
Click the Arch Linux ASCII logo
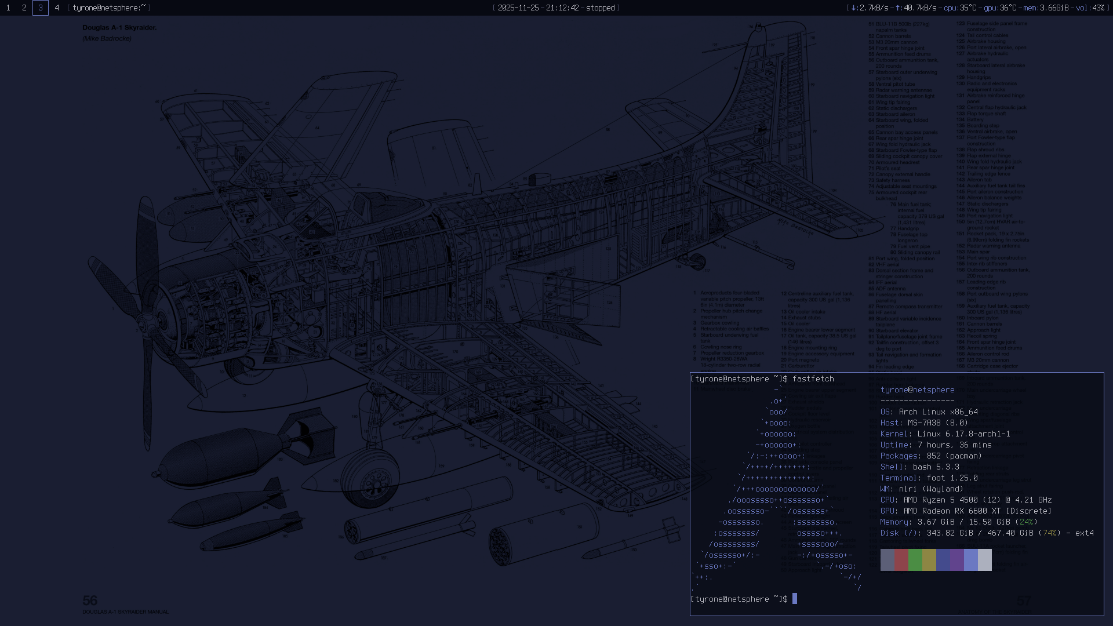778,489
